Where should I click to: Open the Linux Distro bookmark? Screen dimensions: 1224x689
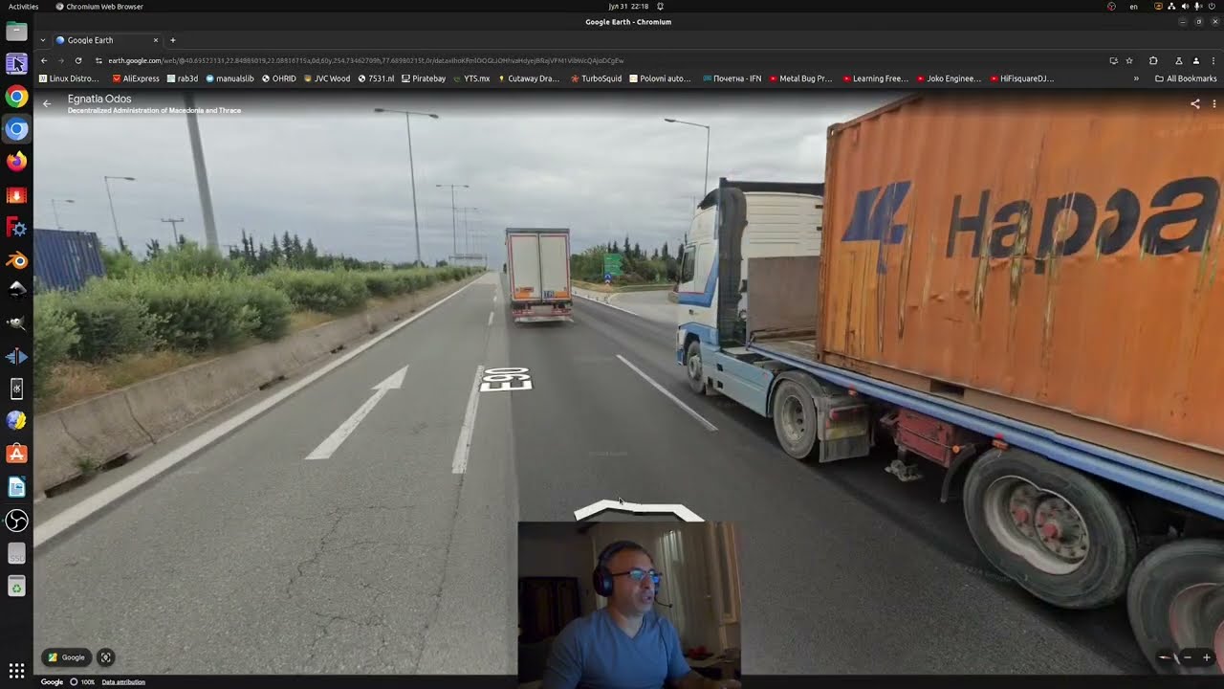[x=68, y=78]
